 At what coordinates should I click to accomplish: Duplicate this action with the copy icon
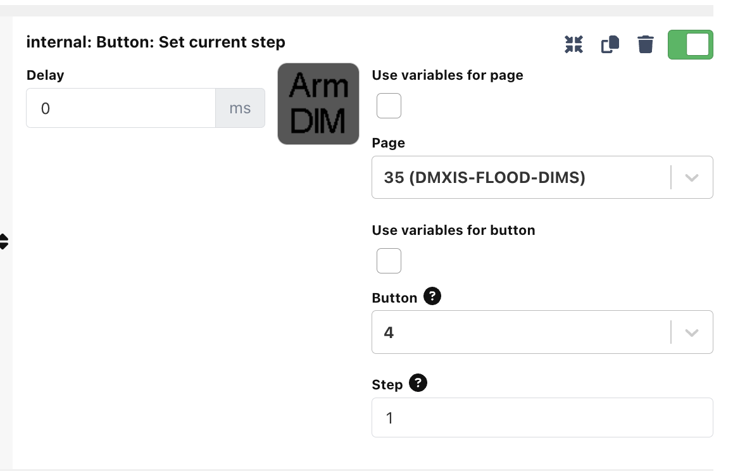610,44
